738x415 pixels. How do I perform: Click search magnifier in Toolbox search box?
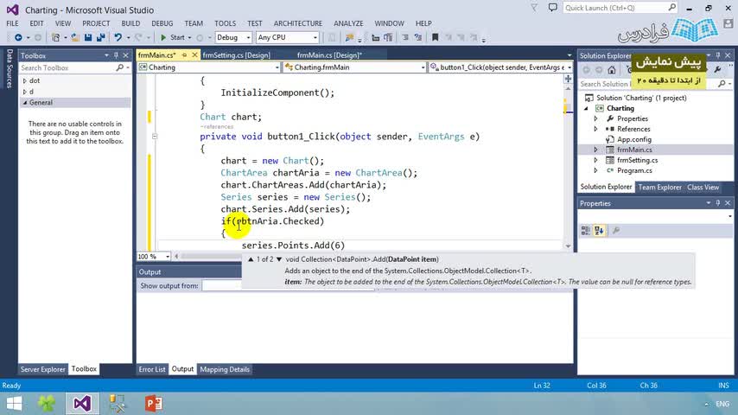[119, 67]
